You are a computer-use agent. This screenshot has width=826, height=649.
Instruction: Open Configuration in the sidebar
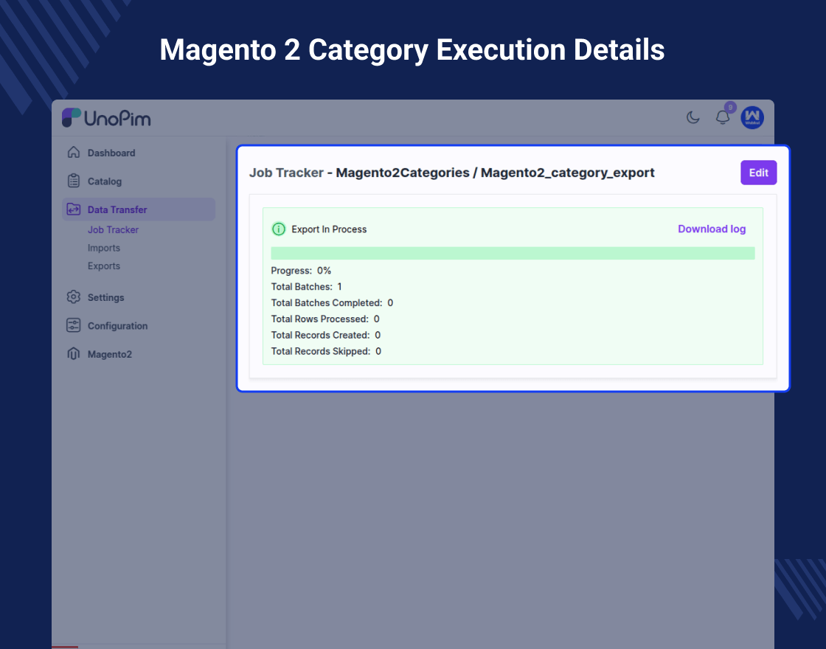point(117,325)
